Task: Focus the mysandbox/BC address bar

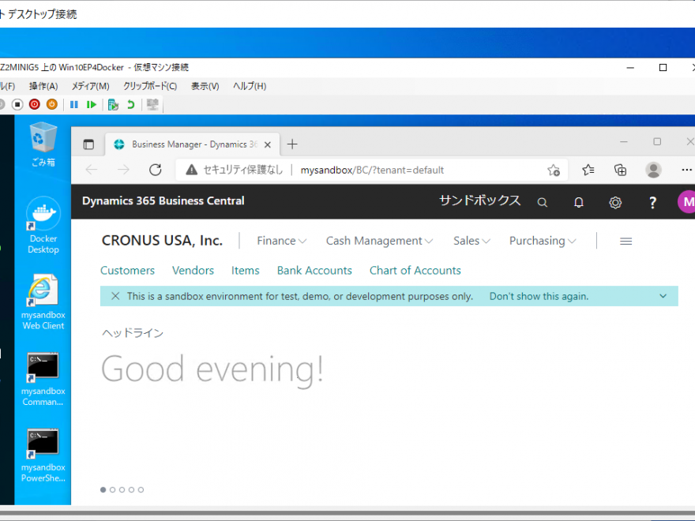Action: [x=372, y=171]
